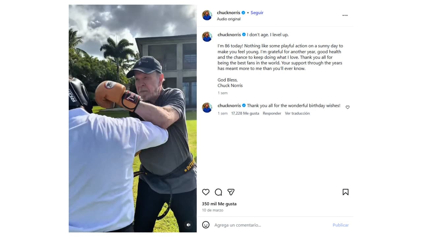Share the post via paper plane icon
Image resolution: width=422 pixels, height=237 pixels.
[231, 192]
